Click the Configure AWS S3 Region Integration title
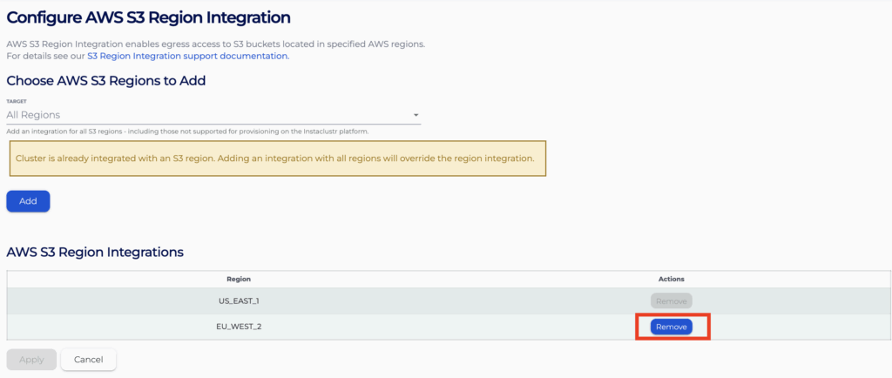The width and height of the screenshot is (892, 378). coord(148,17)
